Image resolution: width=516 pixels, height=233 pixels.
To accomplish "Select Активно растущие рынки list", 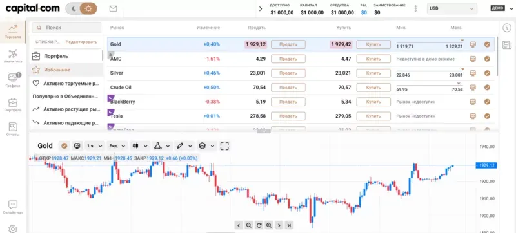I will pyautogui.click(x=66, y=109).
